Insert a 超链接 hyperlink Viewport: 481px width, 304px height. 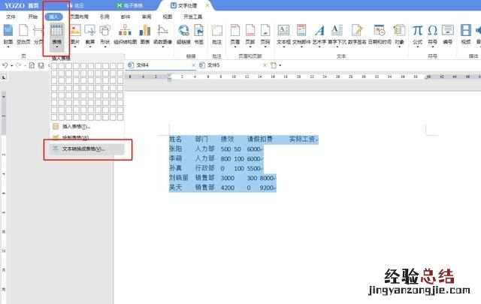[x=183, y=31]
